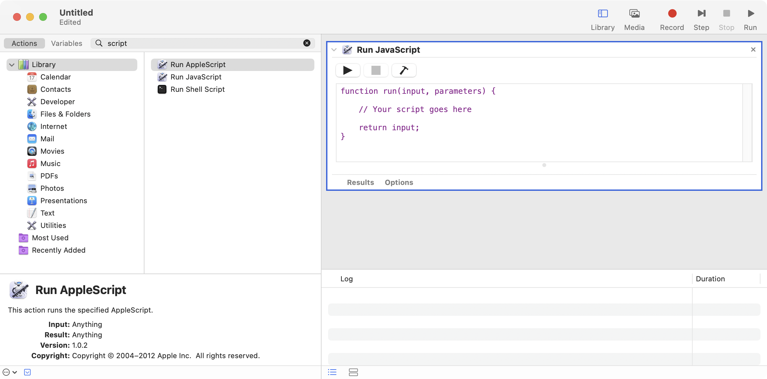Viewport: 767px width, 379px height.
Task: Show Results of Run JavaScript
Action: (360, 182)
